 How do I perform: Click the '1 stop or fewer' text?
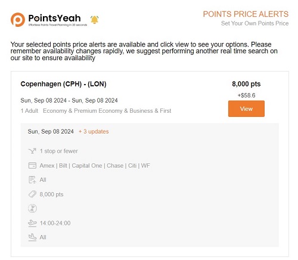(x=58, y=151)
